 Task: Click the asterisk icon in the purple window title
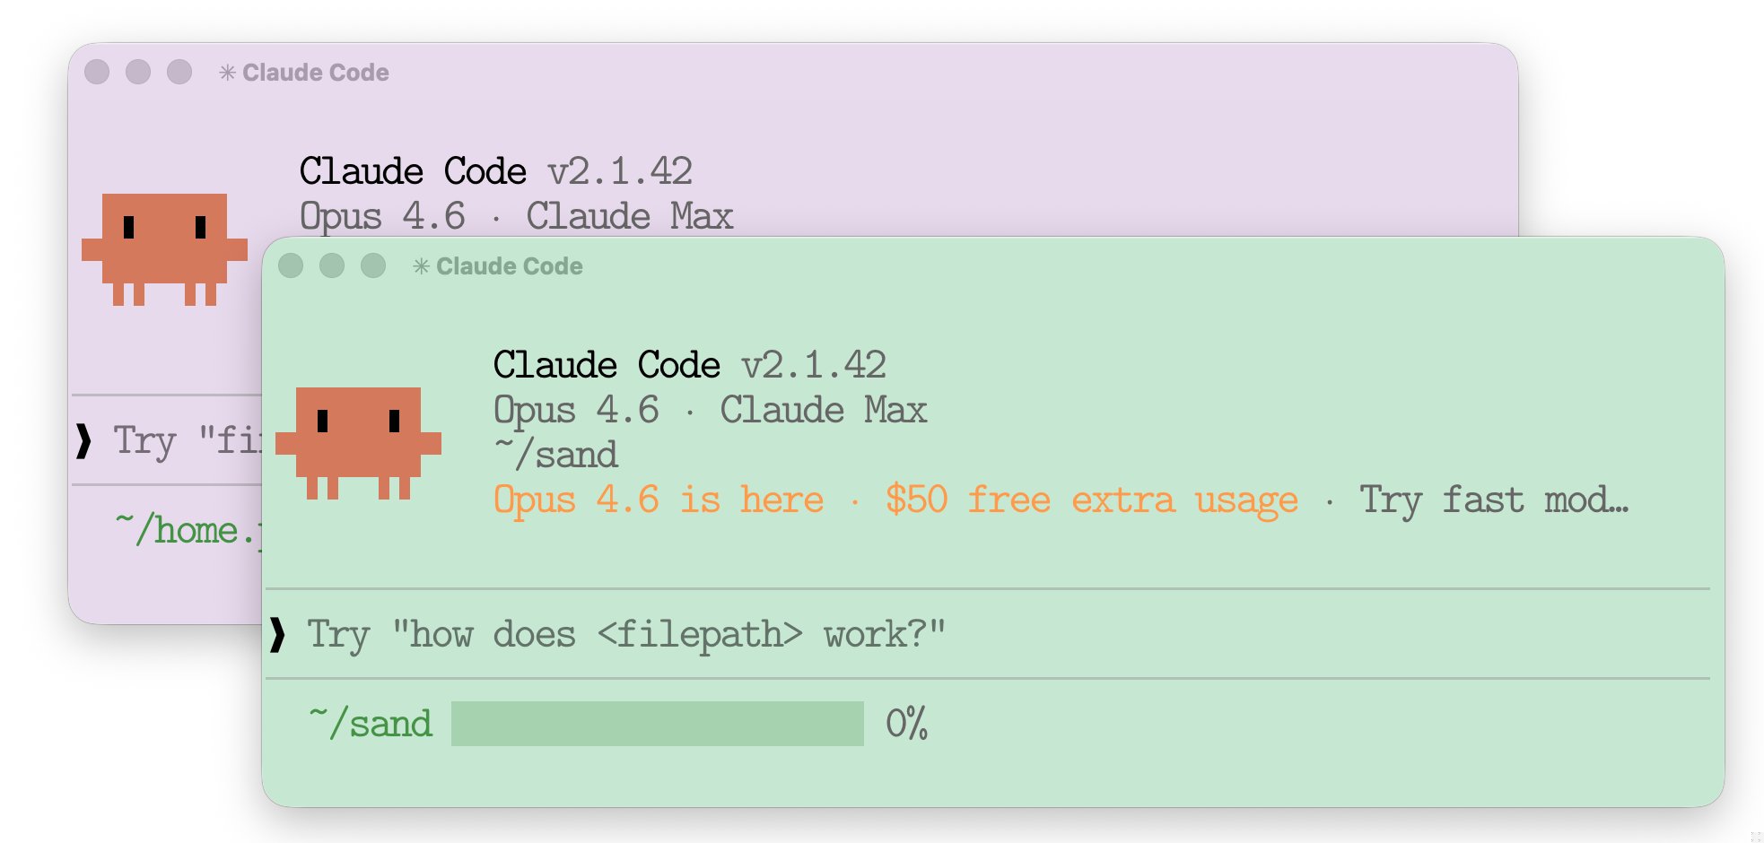pos(227,73)
